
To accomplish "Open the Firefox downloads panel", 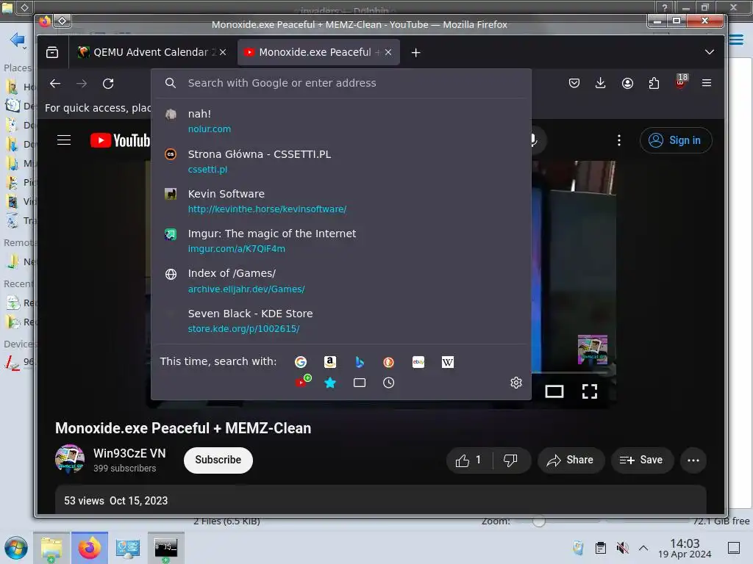I will pos(600,83).
